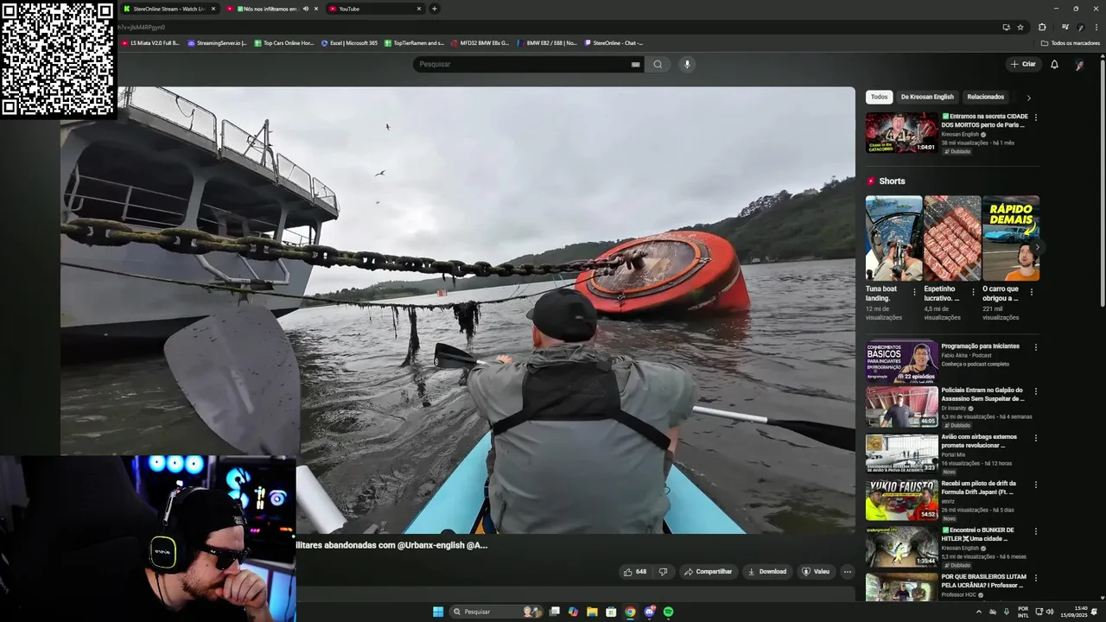Open Task View on the taskbar

pyautogui.click(x=555, y=612)
